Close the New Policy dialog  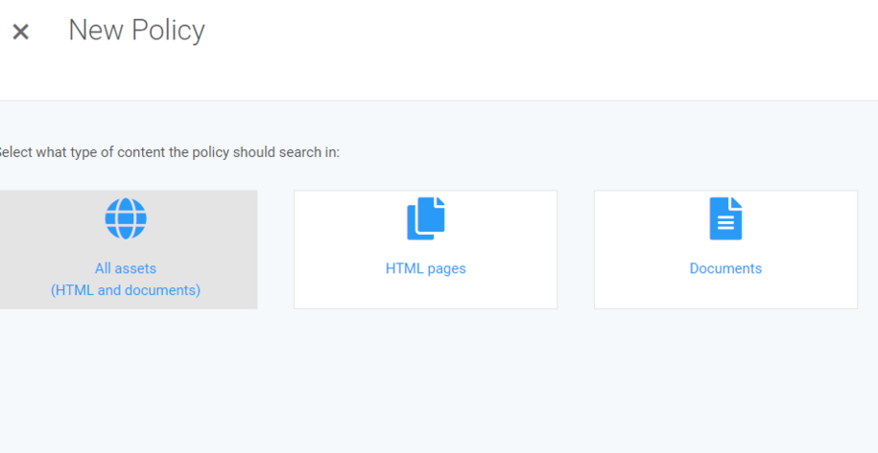click(x=21, y=32)
